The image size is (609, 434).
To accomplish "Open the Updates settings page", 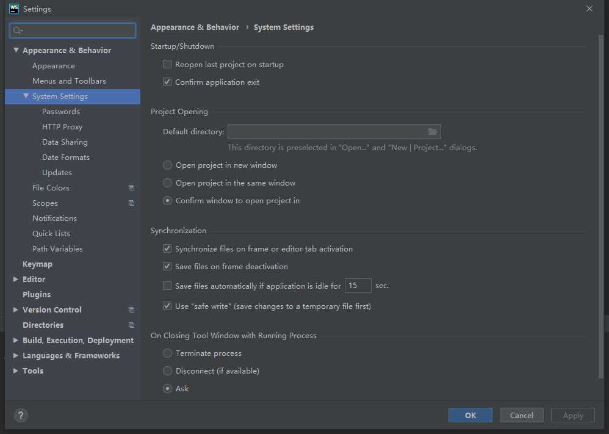I will pos(57,173).
